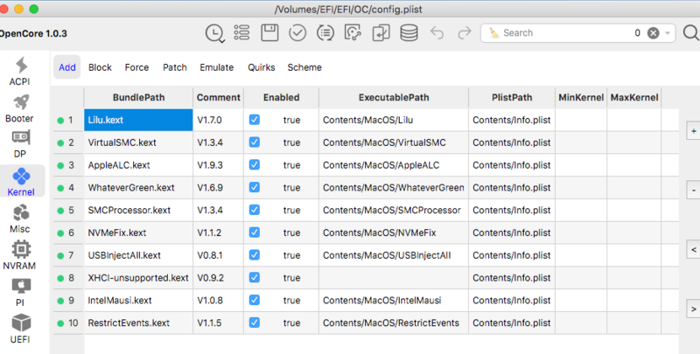Click the MinKernel column header
700x354 pixels.
(x=581, y=98)
